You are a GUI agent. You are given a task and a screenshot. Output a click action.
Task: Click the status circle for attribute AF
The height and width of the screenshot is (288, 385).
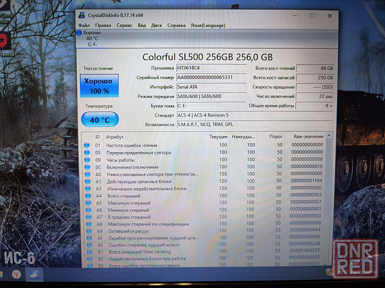[90, 238]
